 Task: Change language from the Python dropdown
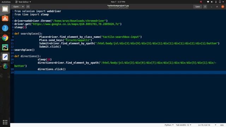click(169, 125)
